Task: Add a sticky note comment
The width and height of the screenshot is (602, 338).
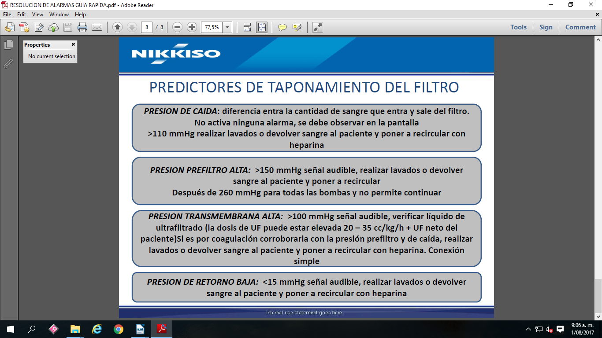Action: coord(282,27)
